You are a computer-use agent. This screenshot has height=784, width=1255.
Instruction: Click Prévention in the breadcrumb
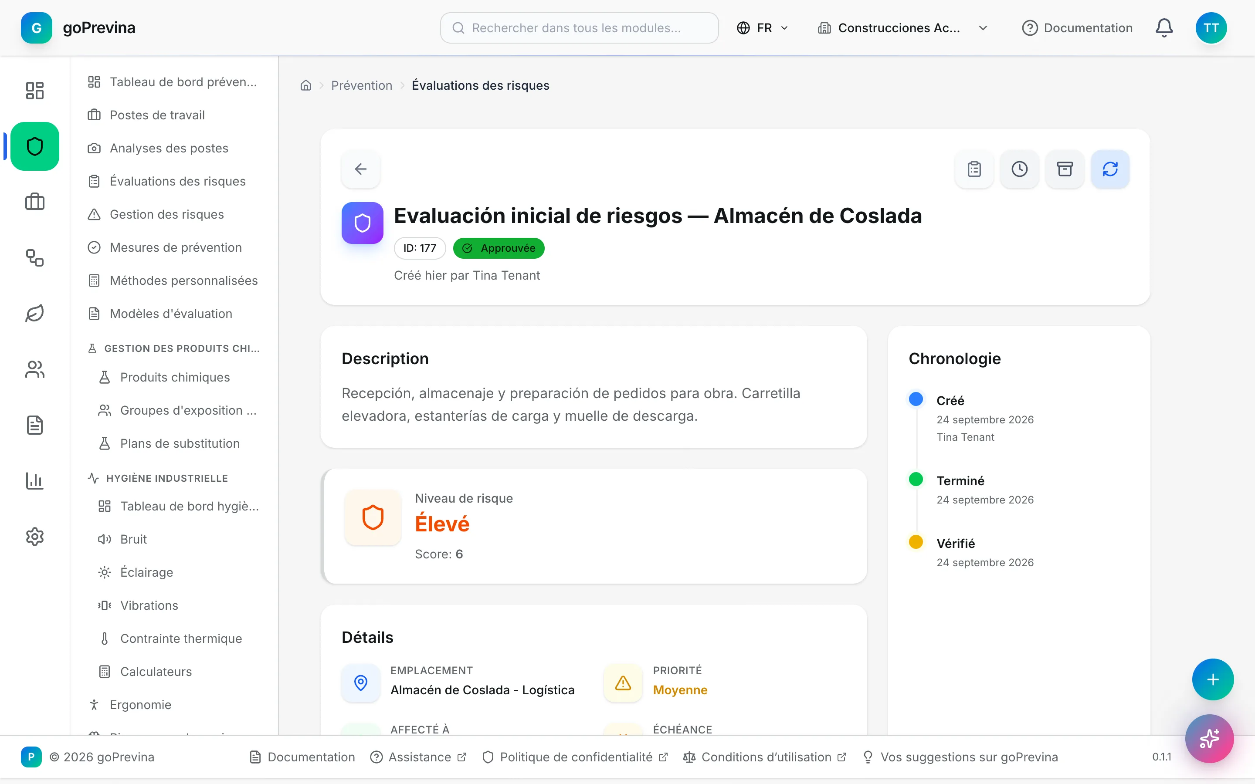tap(361, 85)
